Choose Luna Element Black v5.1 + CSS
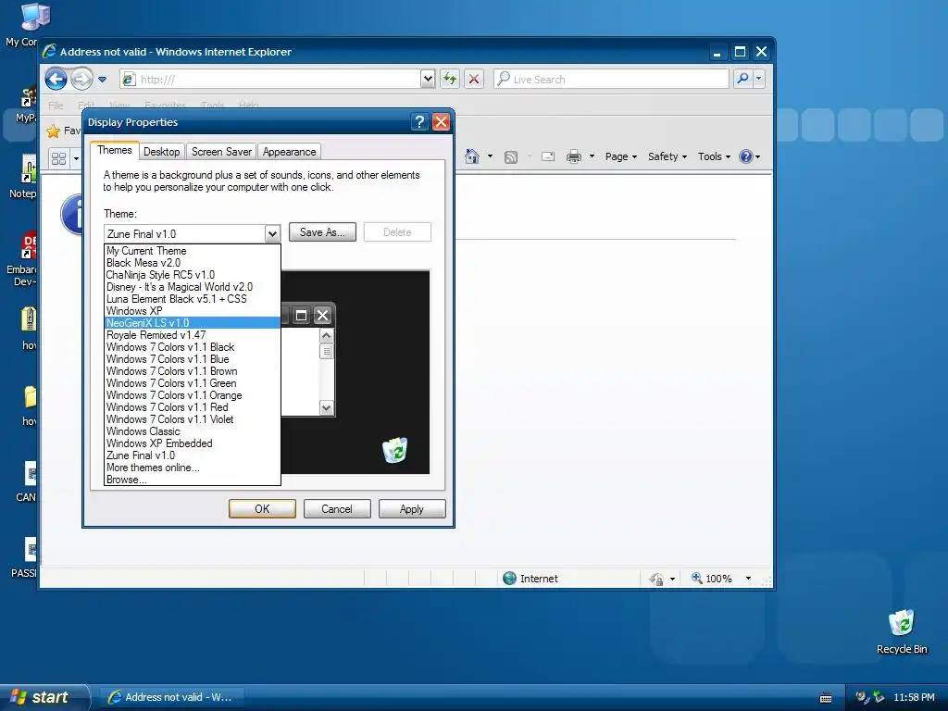The image size is (948, 711). pyautogui.click(x=193, y=299)
